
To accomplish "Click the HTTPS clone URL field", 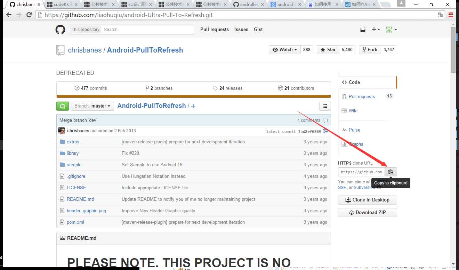I will (362, 172).
